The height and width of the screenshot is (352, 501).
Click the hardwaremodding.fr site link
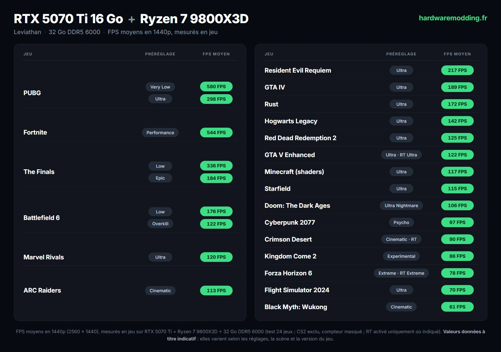(x=453, y=18)
